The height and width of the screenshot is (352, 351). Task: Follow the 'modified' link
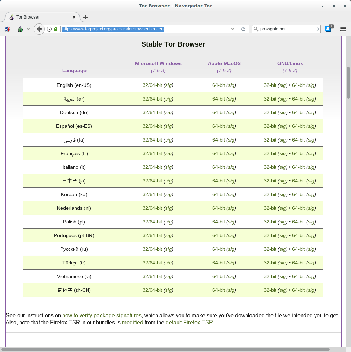click(132, 323)
